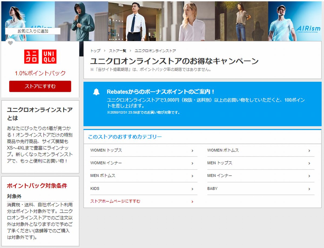This screenshot has width=324, height=248.
Task: Click the ストアにすすむ red button
Action: click(x=40, y=86)
